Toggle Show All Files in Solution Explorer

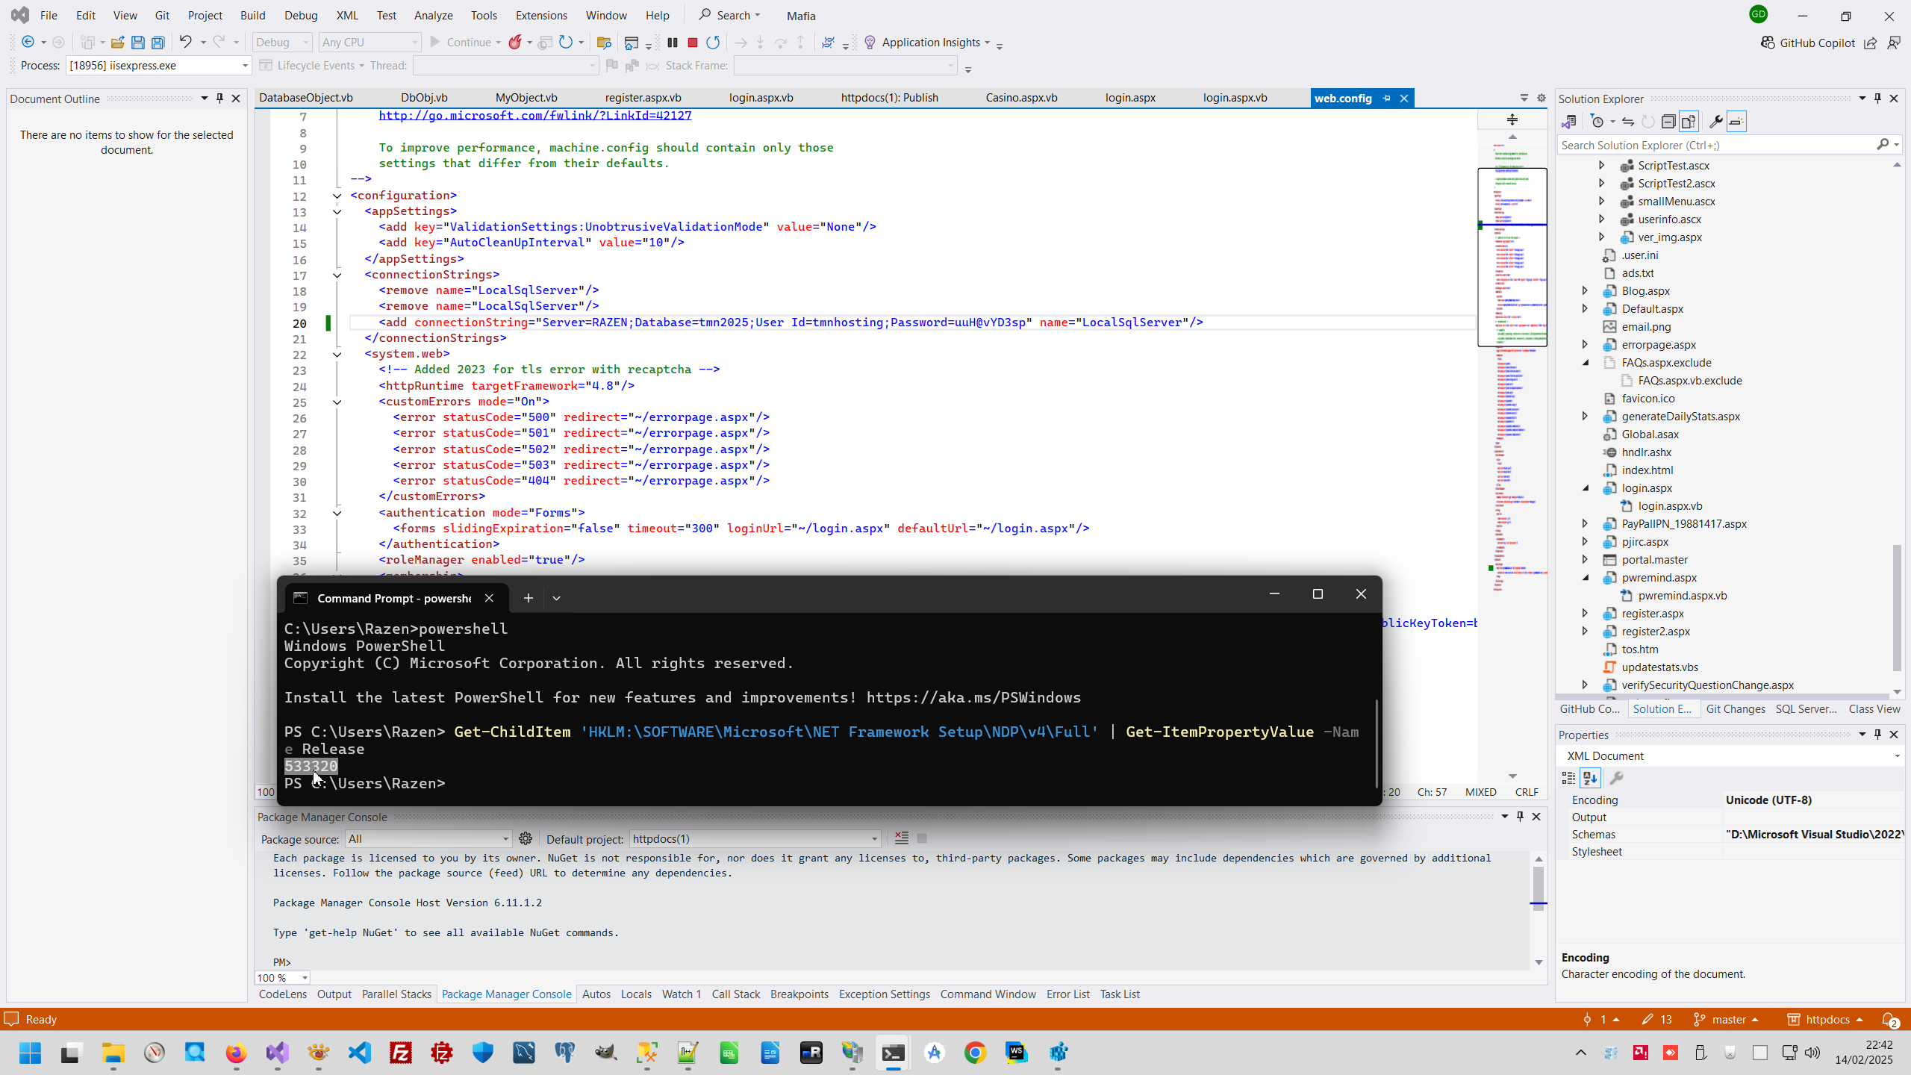[1689, 122]
